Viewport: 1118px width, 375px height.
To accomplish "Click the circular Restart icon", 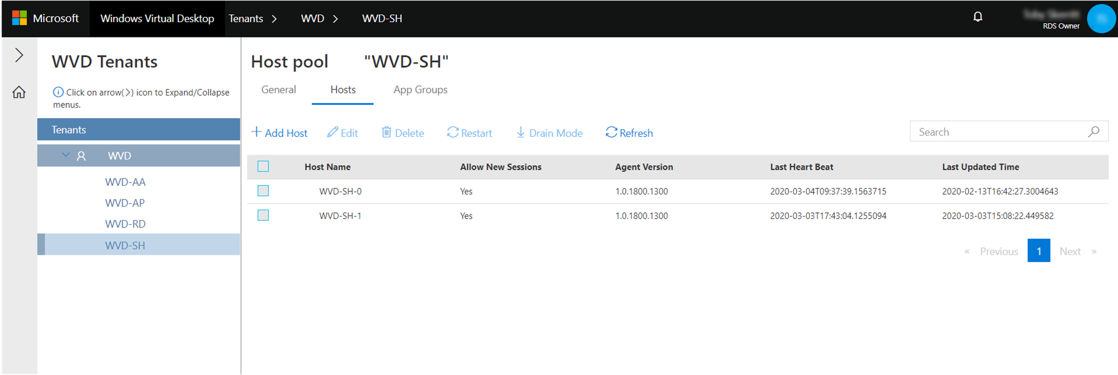I will click(x=453, y=132).
